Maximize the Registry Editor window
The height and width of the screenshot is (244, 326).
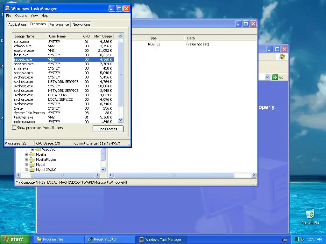246,24
